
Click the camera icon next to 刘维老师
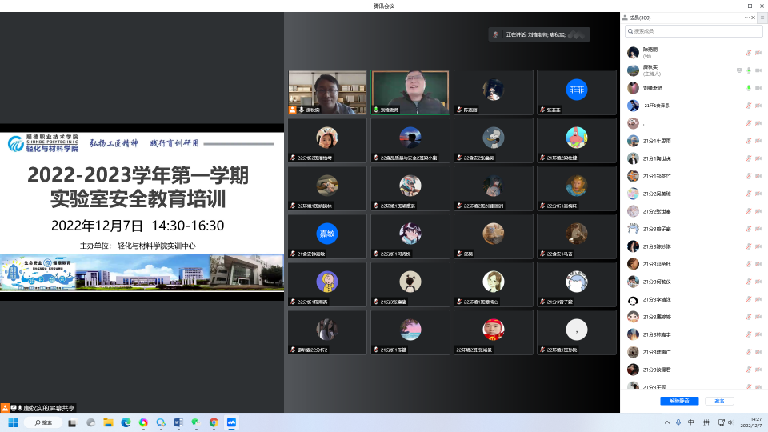(758, 88)
